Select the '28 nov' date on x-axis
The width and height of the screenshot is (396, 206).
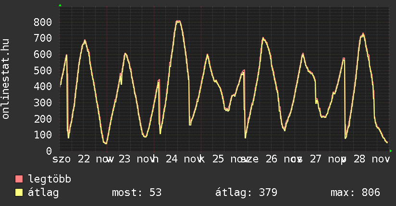click(x=371, y=159)
